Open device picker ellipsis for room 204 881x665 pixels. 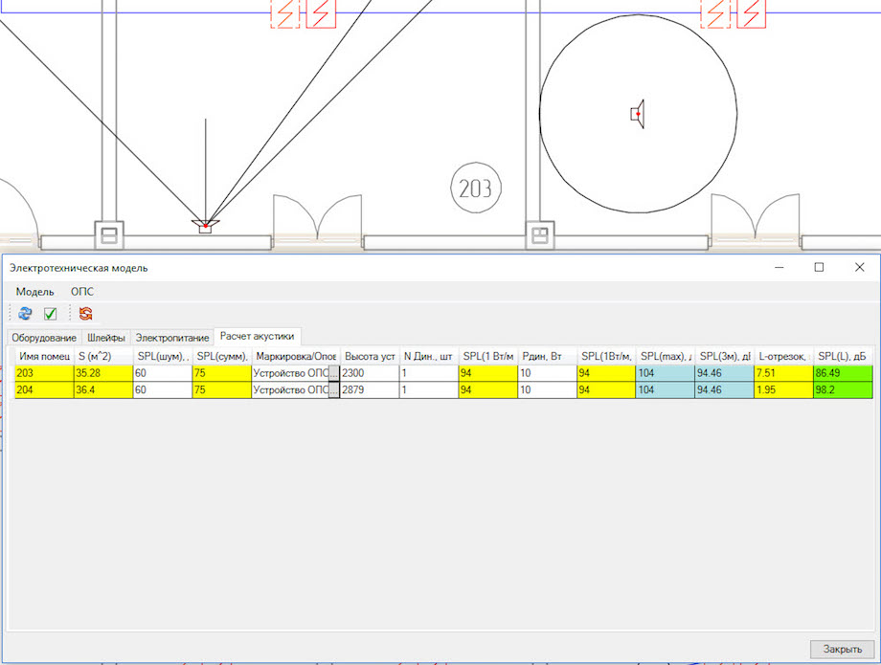(x=333, y=390)
